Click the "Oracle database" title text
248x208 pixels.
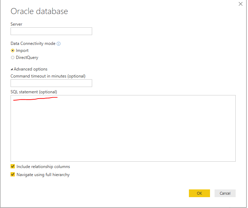pyautogui.click(x=39, y=11)
